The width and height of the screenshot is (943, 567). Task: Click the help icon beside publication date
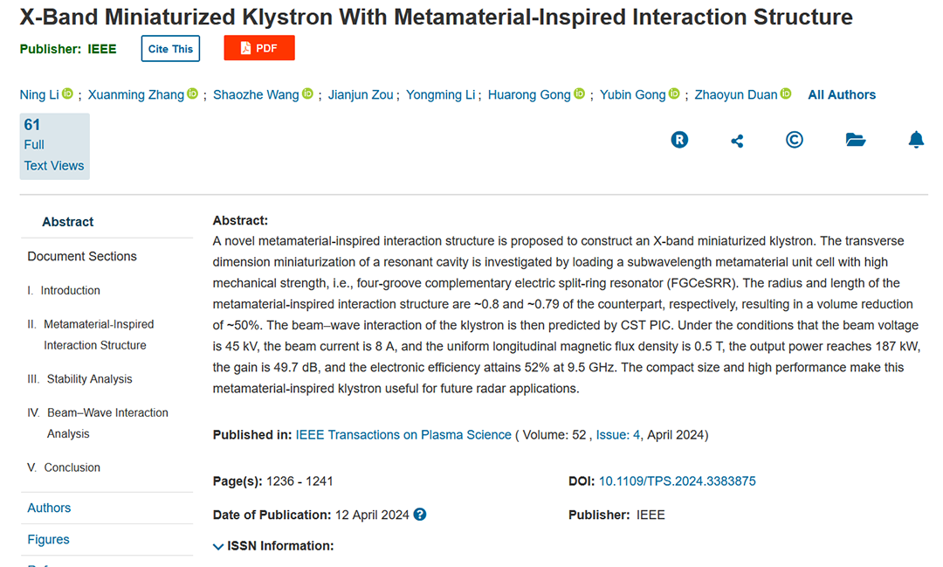tap(420, 515)
